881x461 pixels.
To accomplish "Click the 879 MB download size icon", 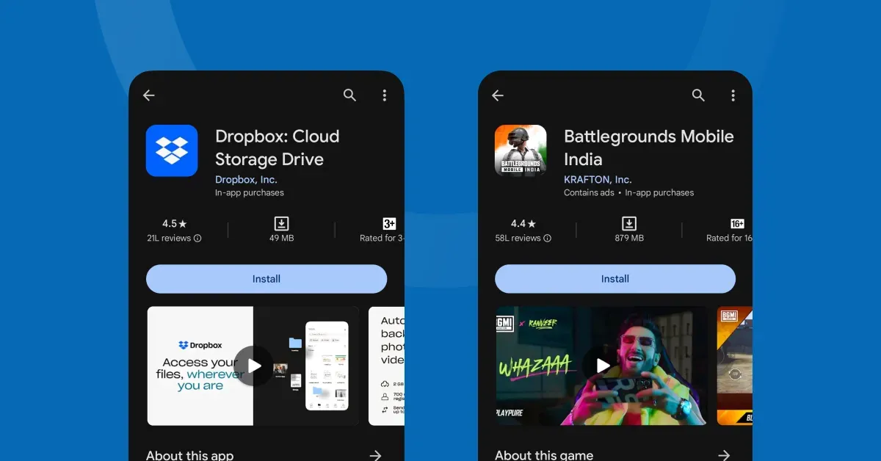I will (x=629, y=223).
